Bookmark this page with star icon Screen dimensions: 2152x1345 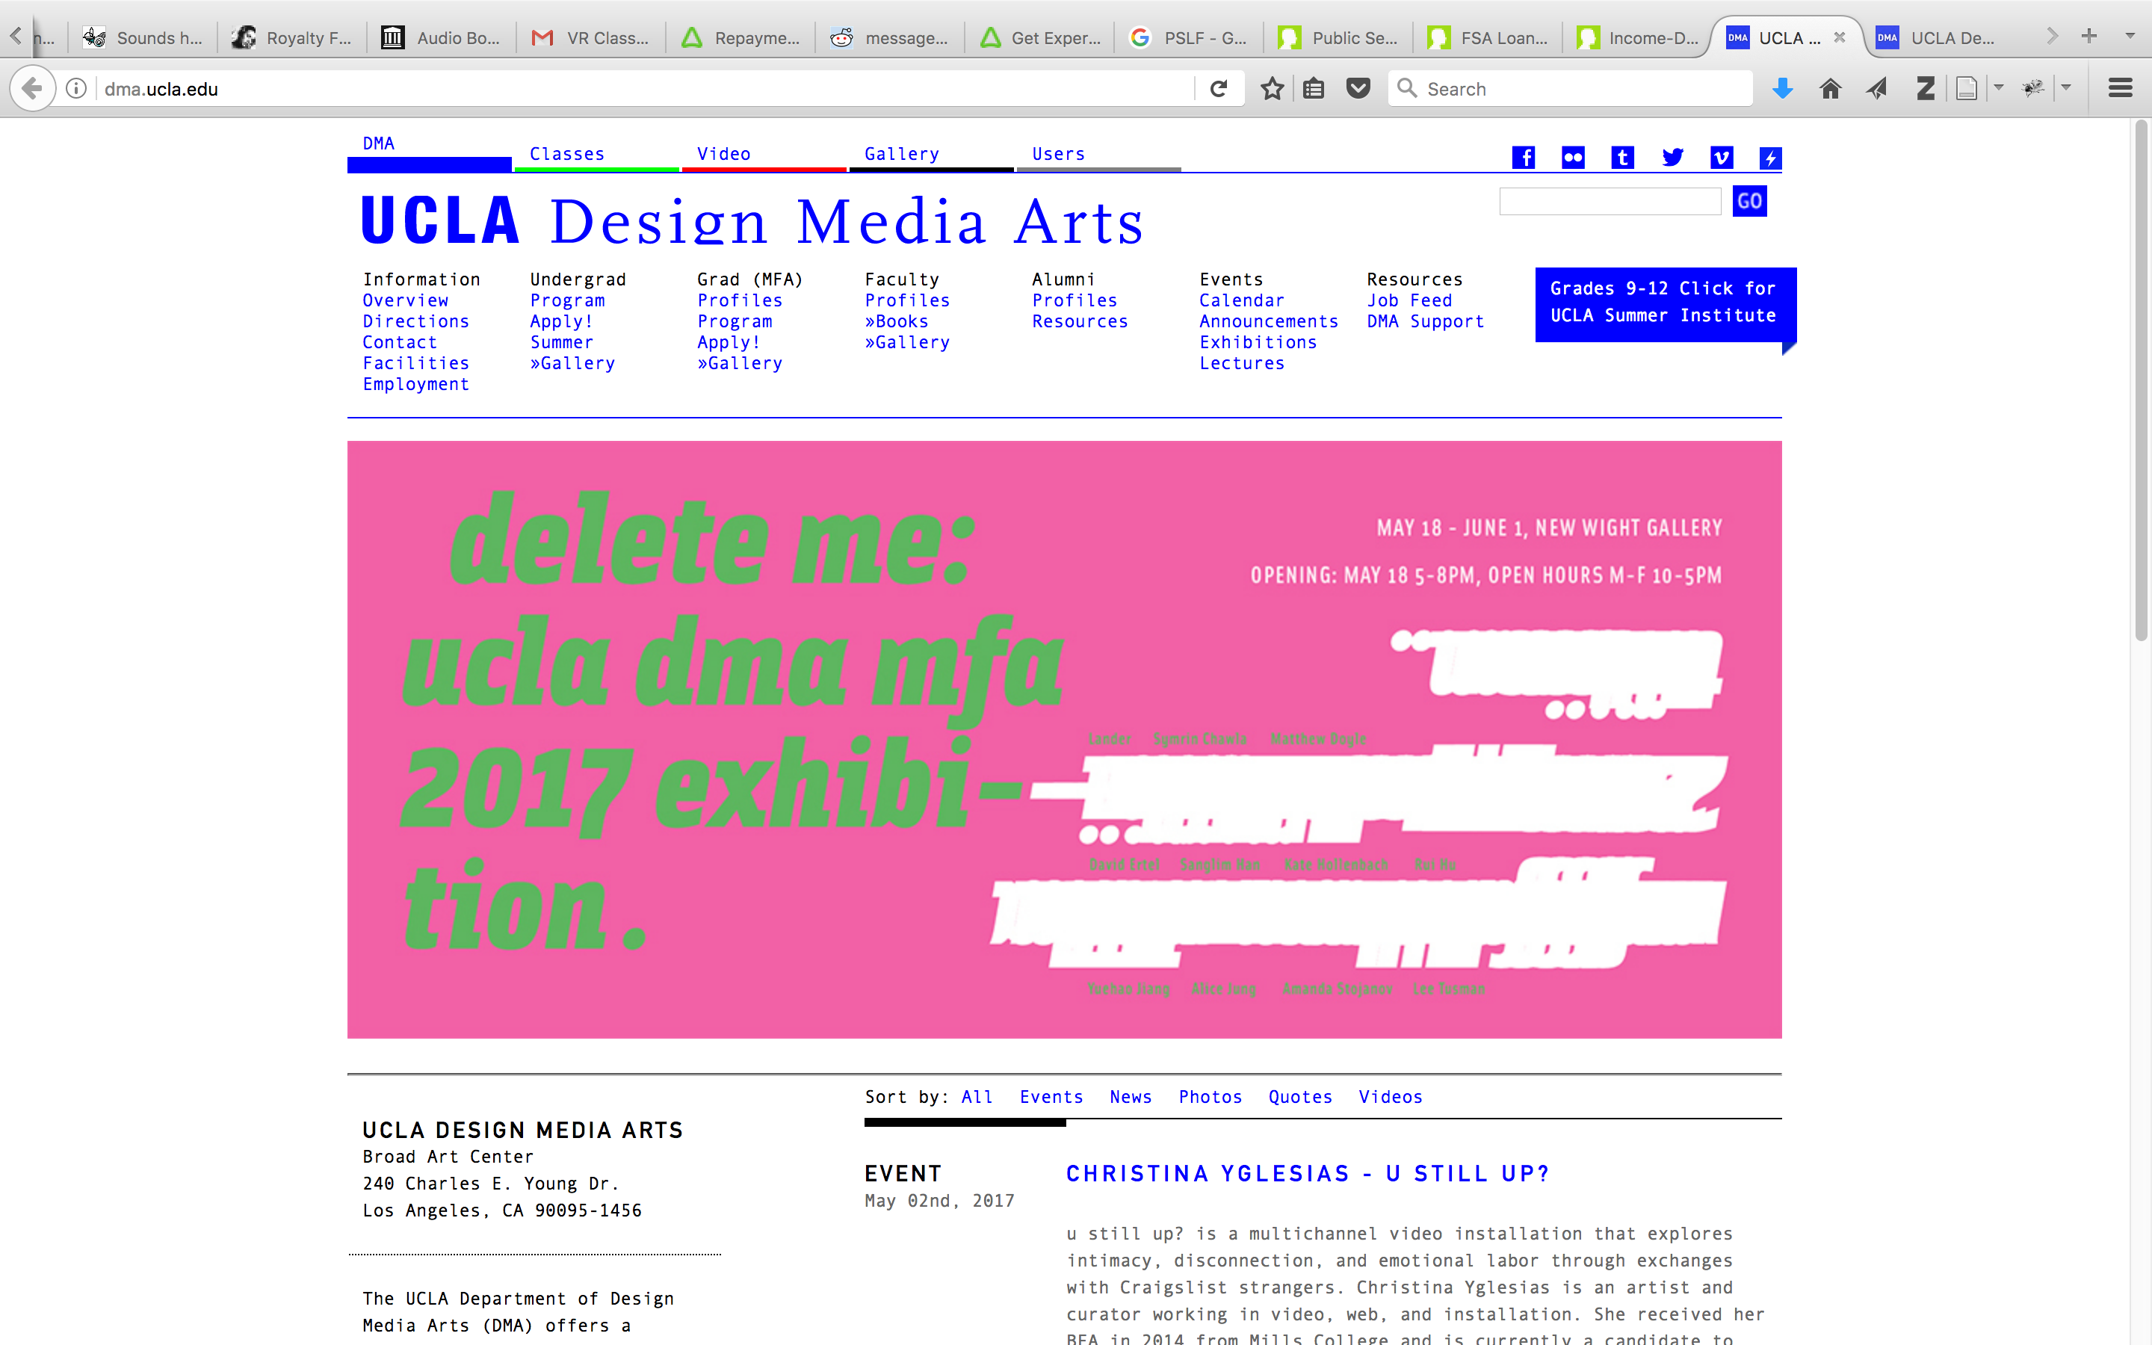(x=1272, y=88)
